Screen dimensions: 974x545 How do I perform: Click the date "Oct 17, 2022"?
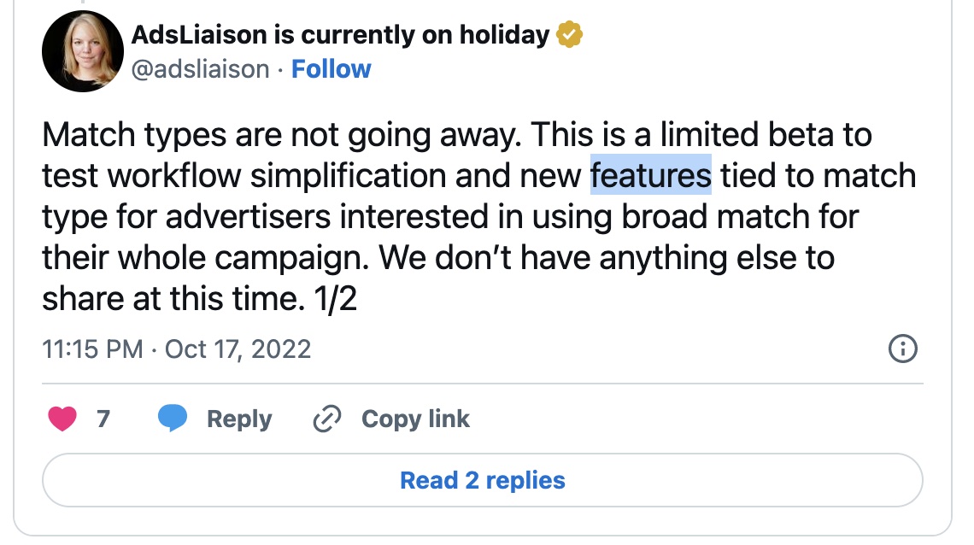pos(238,349)
